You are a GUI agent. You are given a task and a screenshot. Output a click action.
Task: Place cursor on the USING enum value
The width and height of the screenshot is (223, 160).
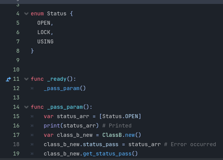coord(46,42)
